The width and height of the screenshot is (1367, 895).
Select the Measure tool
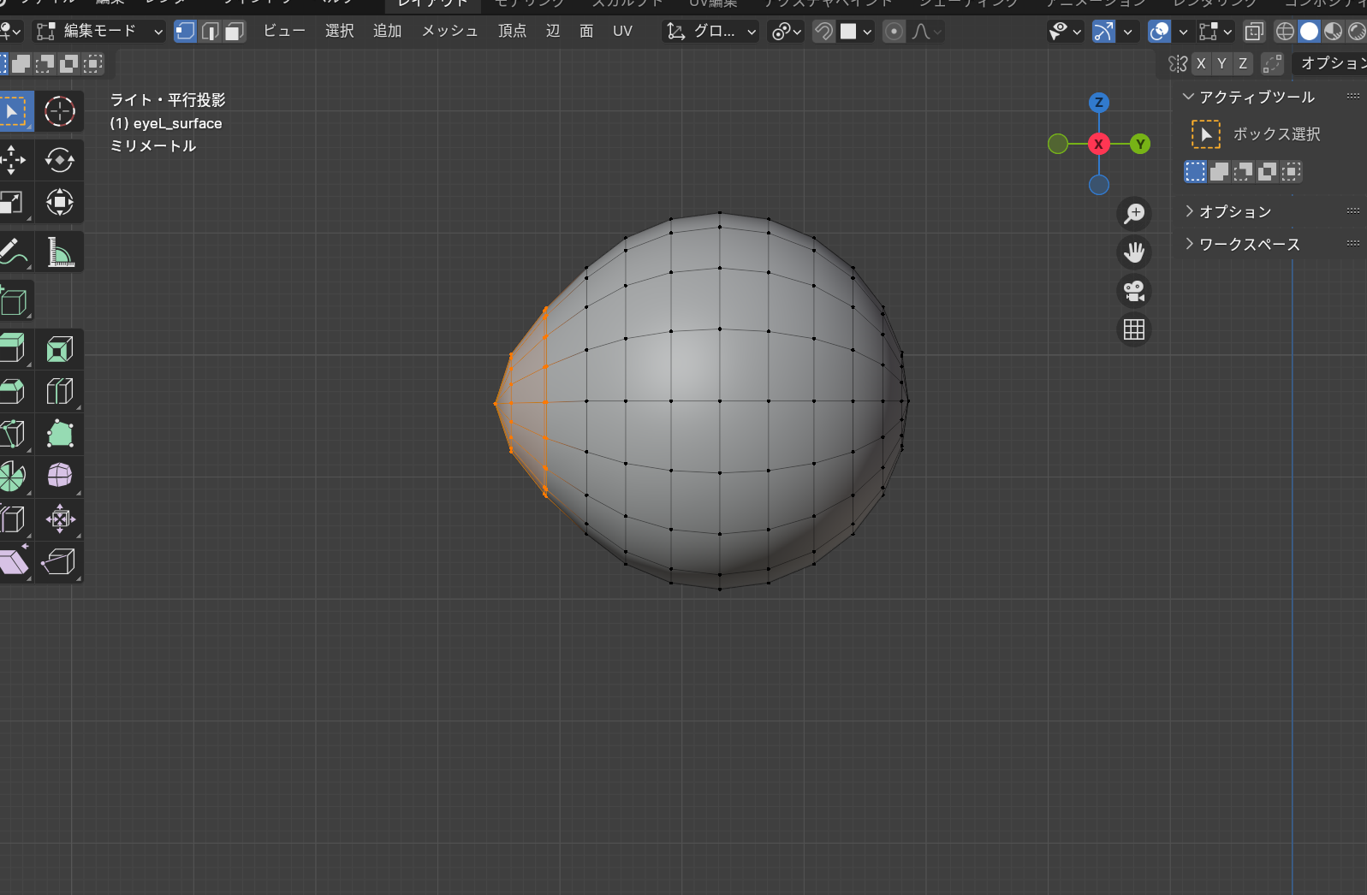pos(59,252)
